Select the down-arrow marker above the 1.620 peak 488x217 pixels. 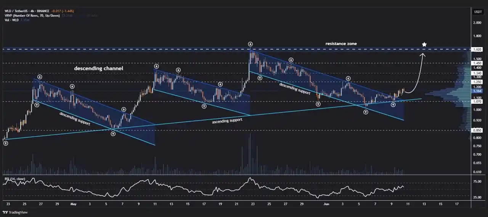coord(250,44)
